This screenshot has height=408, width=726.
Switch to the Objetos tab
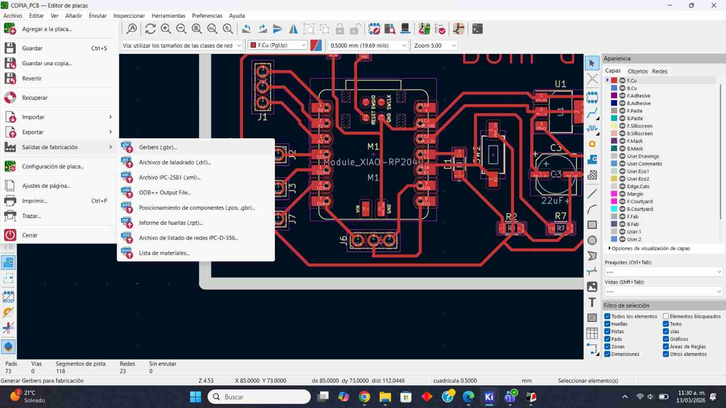pyautogui.click(x=638, y=71)
